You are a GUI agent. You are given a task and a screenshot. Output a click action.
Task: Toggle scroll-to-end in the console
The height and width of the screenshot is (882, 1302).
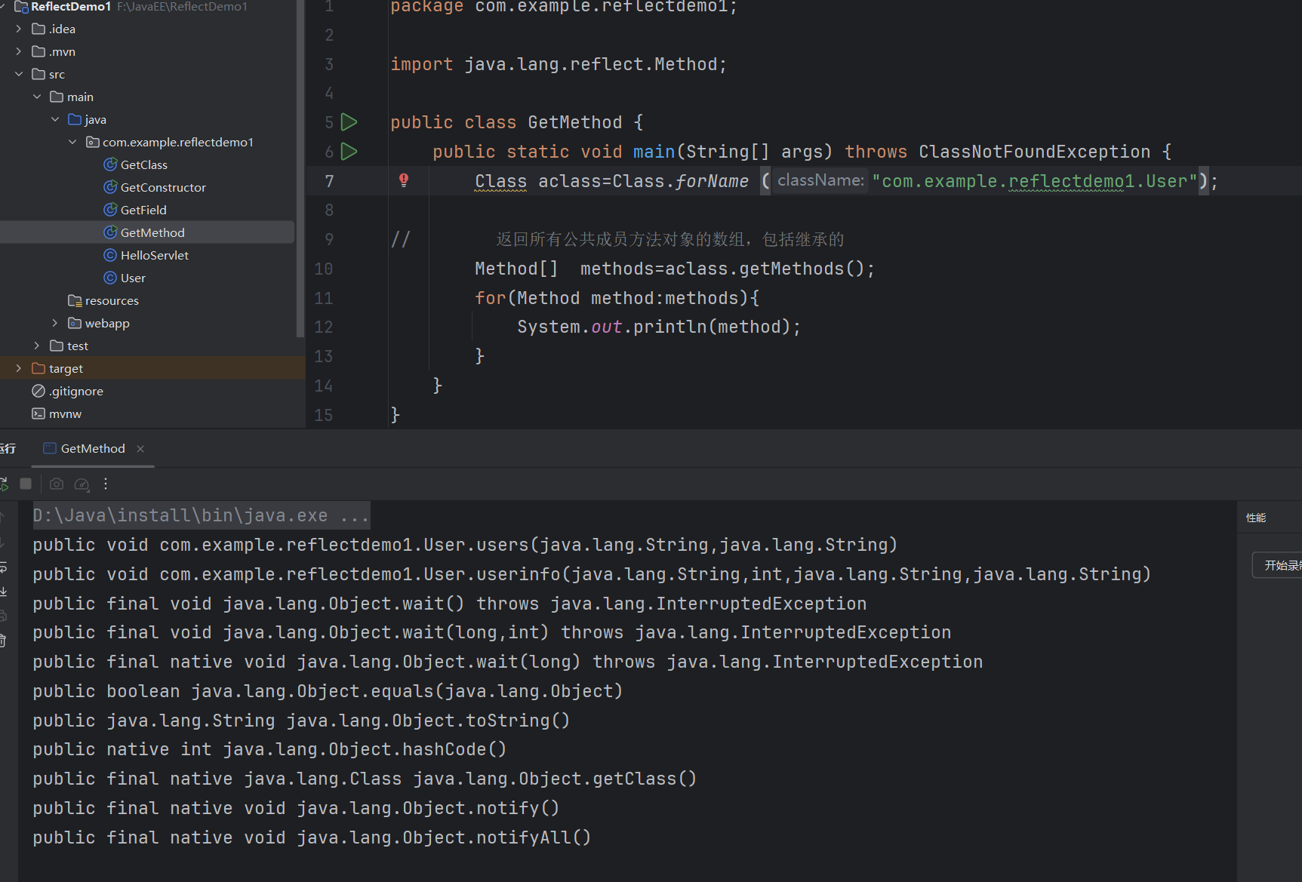[x=3, y=592]
